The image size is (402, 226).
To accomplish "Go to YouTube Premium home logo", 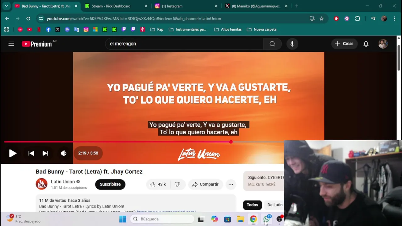I will (x=37, y=44).
